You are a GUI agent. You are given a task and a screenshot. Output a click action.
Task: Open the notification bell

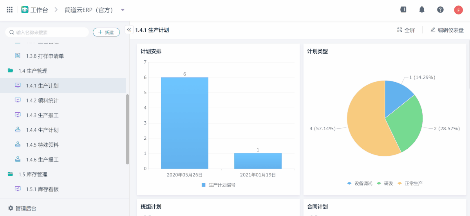point(422,10)
